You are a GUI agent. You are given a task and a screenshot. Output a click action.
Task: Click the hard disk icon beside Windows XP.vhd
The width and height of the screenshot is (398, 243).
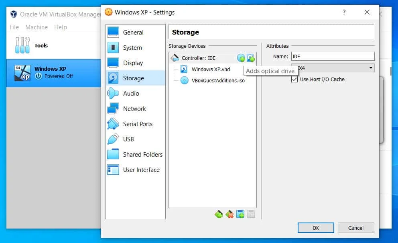184,69
